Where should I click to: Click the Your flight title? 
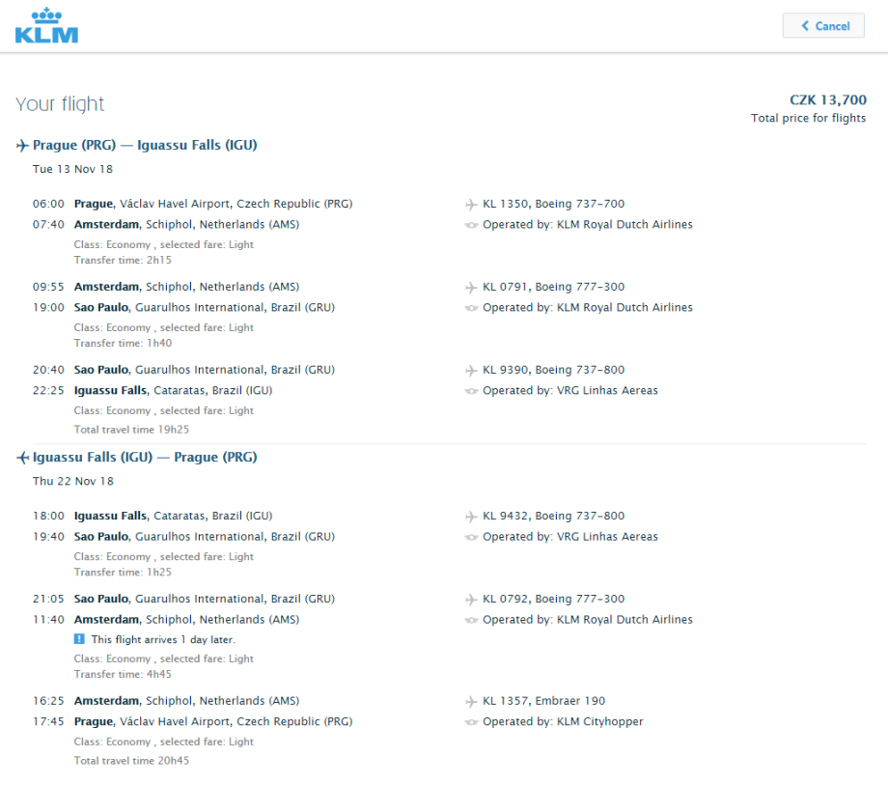60,104
